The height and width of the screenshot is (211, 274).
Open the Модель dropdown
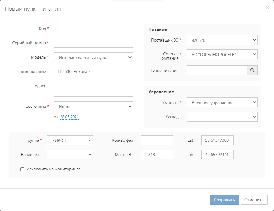tap(93, 57)
